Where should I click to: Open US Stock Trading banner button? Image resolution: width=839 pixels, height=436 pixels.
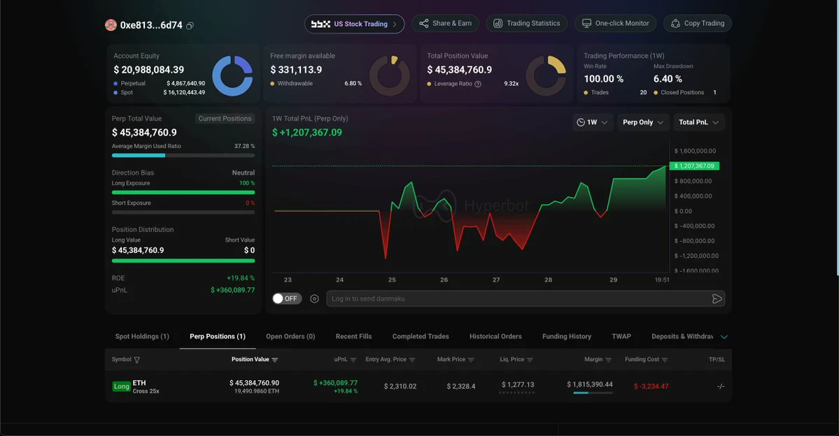[354, 24]
